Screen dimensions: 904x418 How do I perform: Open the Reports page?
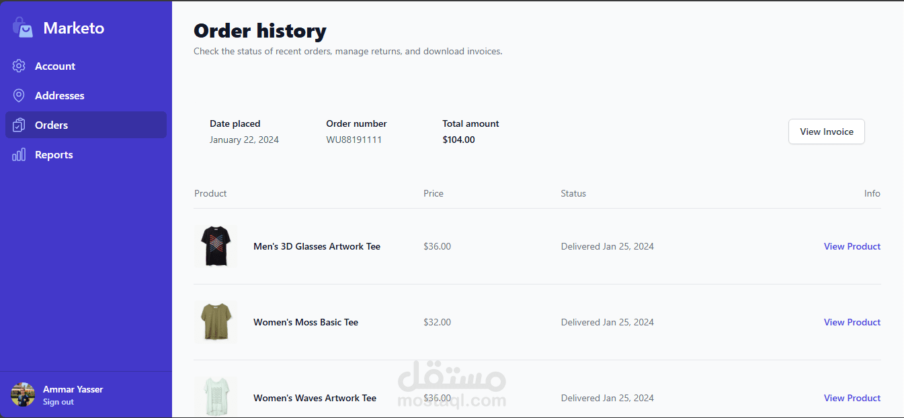[54, 154]
